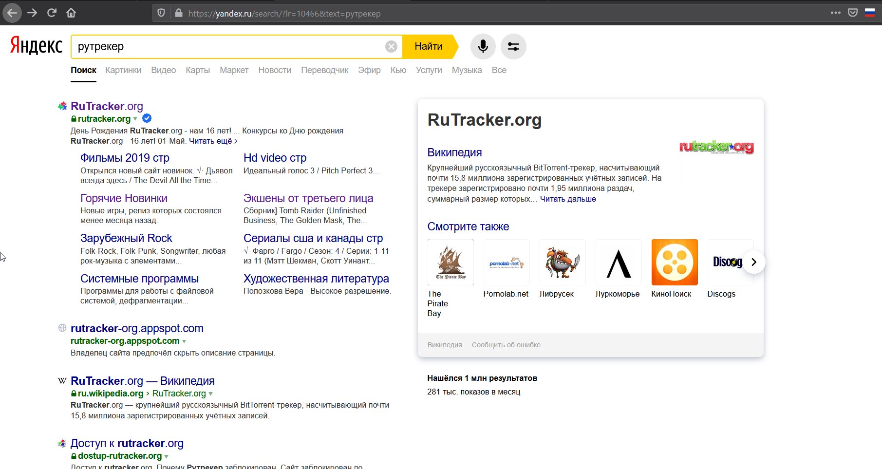Show site security padlock info
882x469 pixels.
pyautogui.click(x=178, y=13)
